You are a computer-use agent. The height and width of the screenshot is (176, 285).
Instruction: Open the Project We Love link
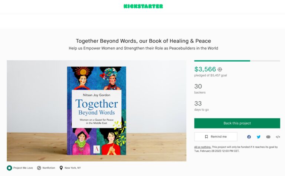23,168
